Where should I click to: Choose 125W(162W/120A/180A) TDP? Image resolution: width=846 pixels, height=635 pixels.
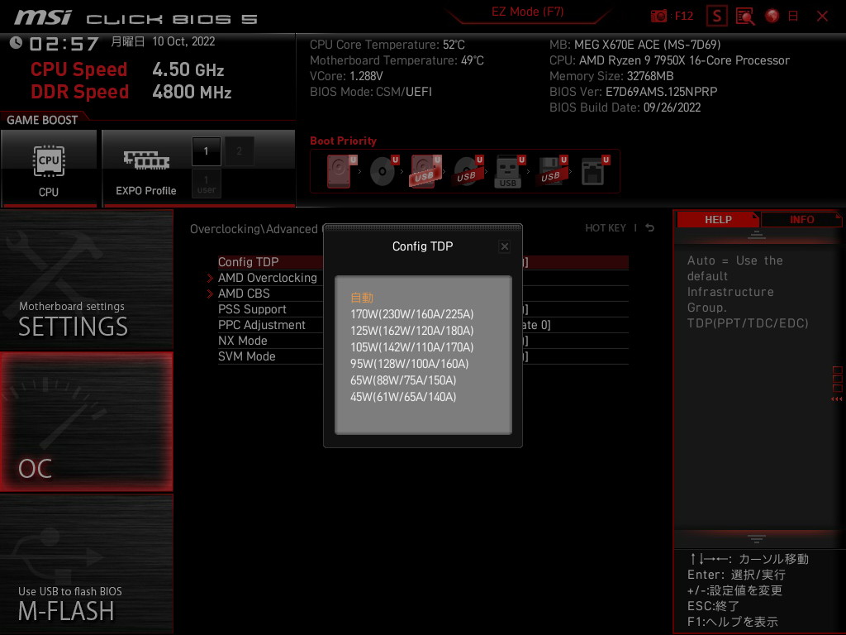click(411, 331)
